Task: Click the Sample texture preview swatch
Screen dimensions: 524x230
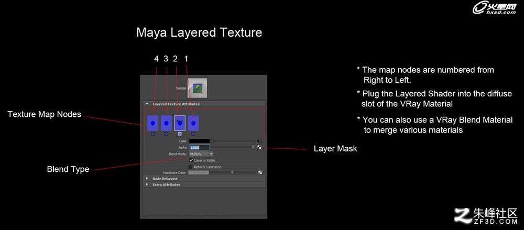Action: click(197, 88)
